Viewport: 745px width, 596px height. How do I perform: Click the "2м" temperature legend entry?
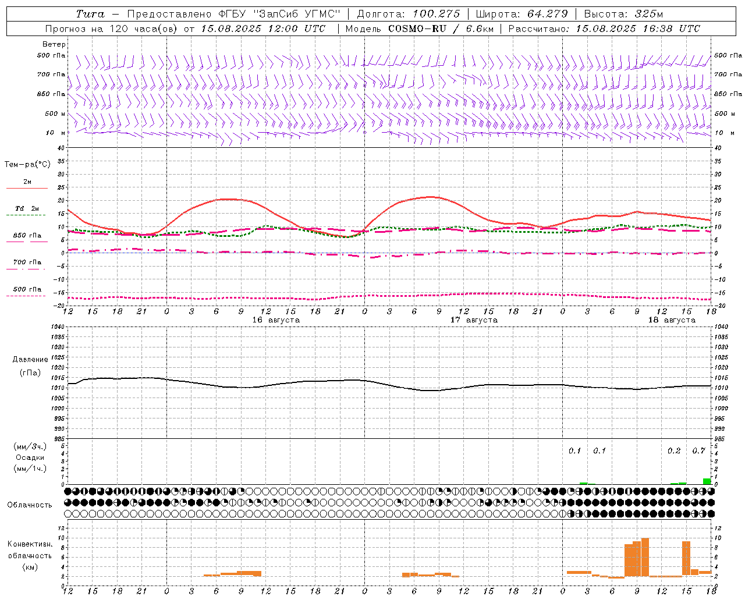27,182
